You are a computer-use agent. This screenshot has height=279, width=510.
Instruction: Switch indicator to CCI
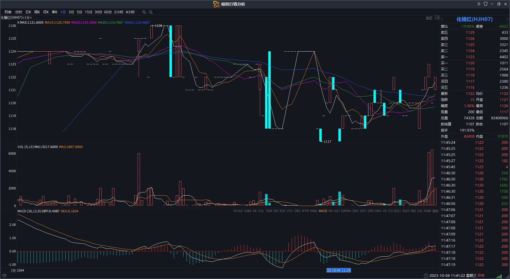click(390, 211)
